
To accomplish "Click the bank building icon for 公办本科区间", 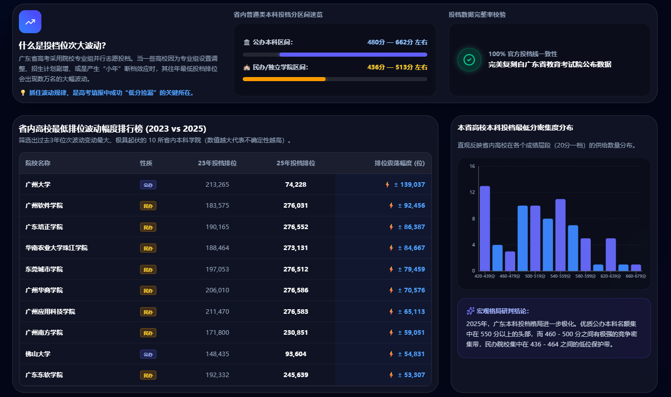I will click(x=247, y=42).
